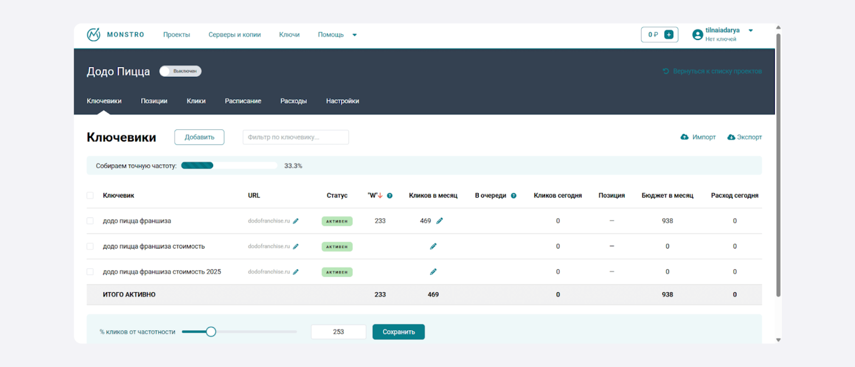
Task: Open the 'Расписание' tab
Action: click(243, 101)
